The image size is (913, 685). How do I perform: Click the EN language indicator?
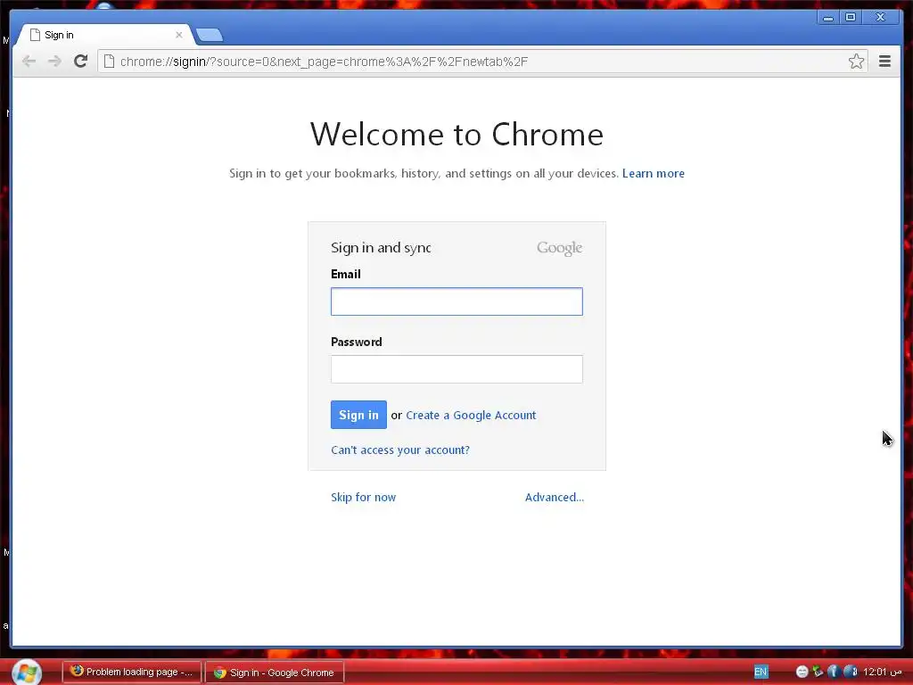pyautogui.click(x=761, y=672)
